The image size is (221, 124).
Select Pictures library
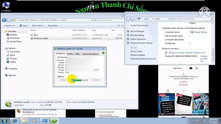pyautogui.click(x=13, y=58)
